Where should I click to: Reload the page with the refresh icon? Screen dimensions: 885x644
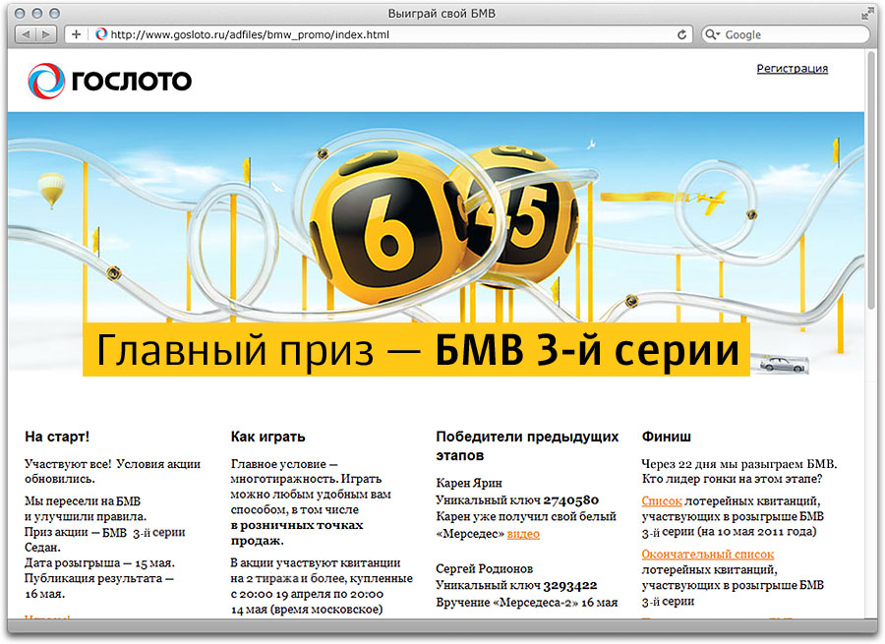click(x=681, y=34)
